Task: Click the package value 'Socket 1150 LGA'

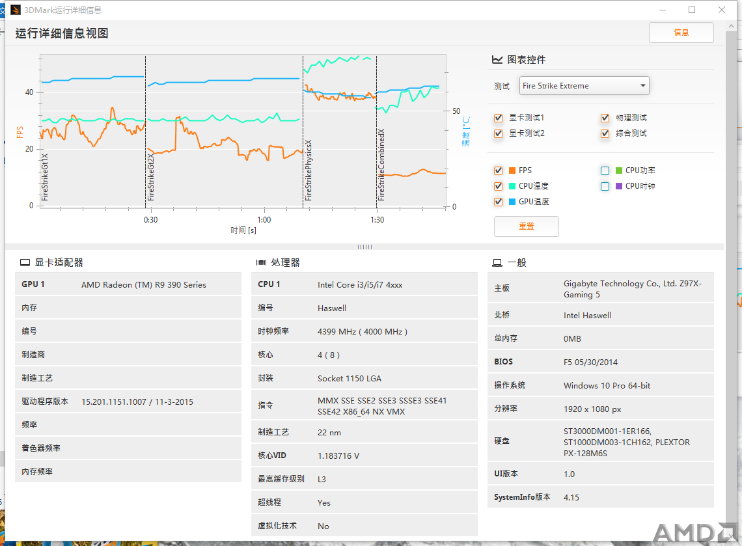Action: (x=350, y=379)
